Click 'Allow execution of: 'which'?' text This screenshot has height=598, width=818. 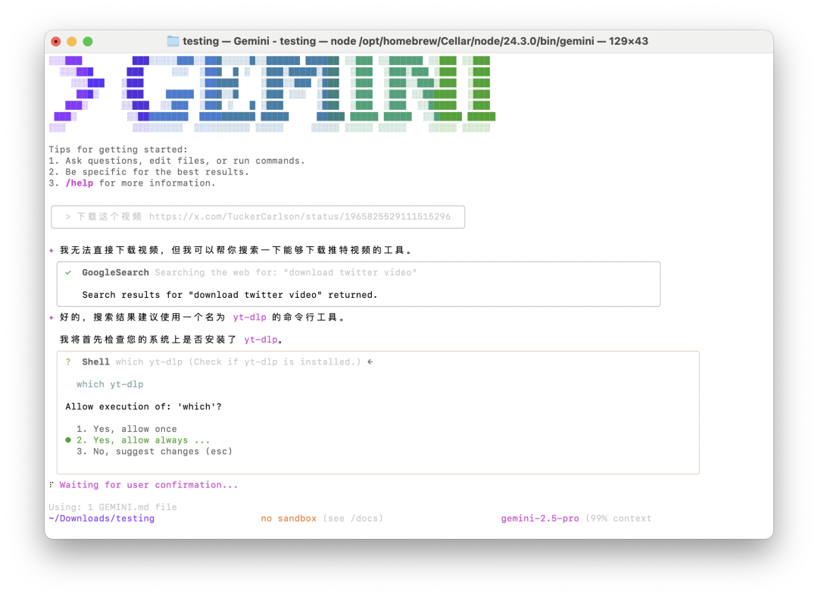(143, 406)
